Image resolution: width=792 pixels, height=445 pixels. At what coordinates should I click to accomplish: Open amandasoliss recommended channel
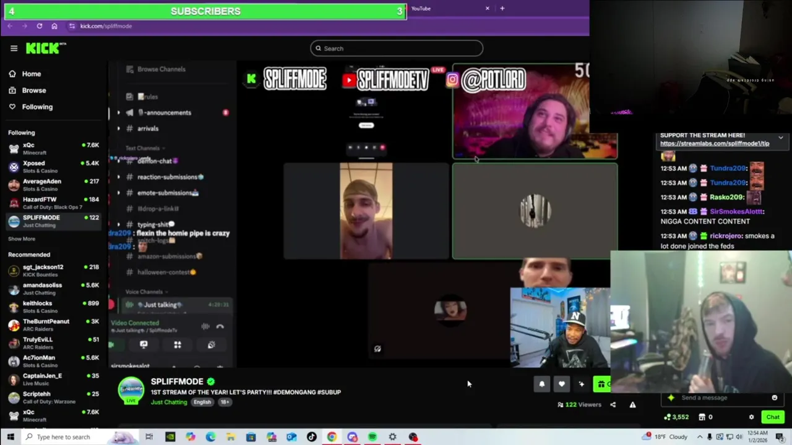click(53, 288)
